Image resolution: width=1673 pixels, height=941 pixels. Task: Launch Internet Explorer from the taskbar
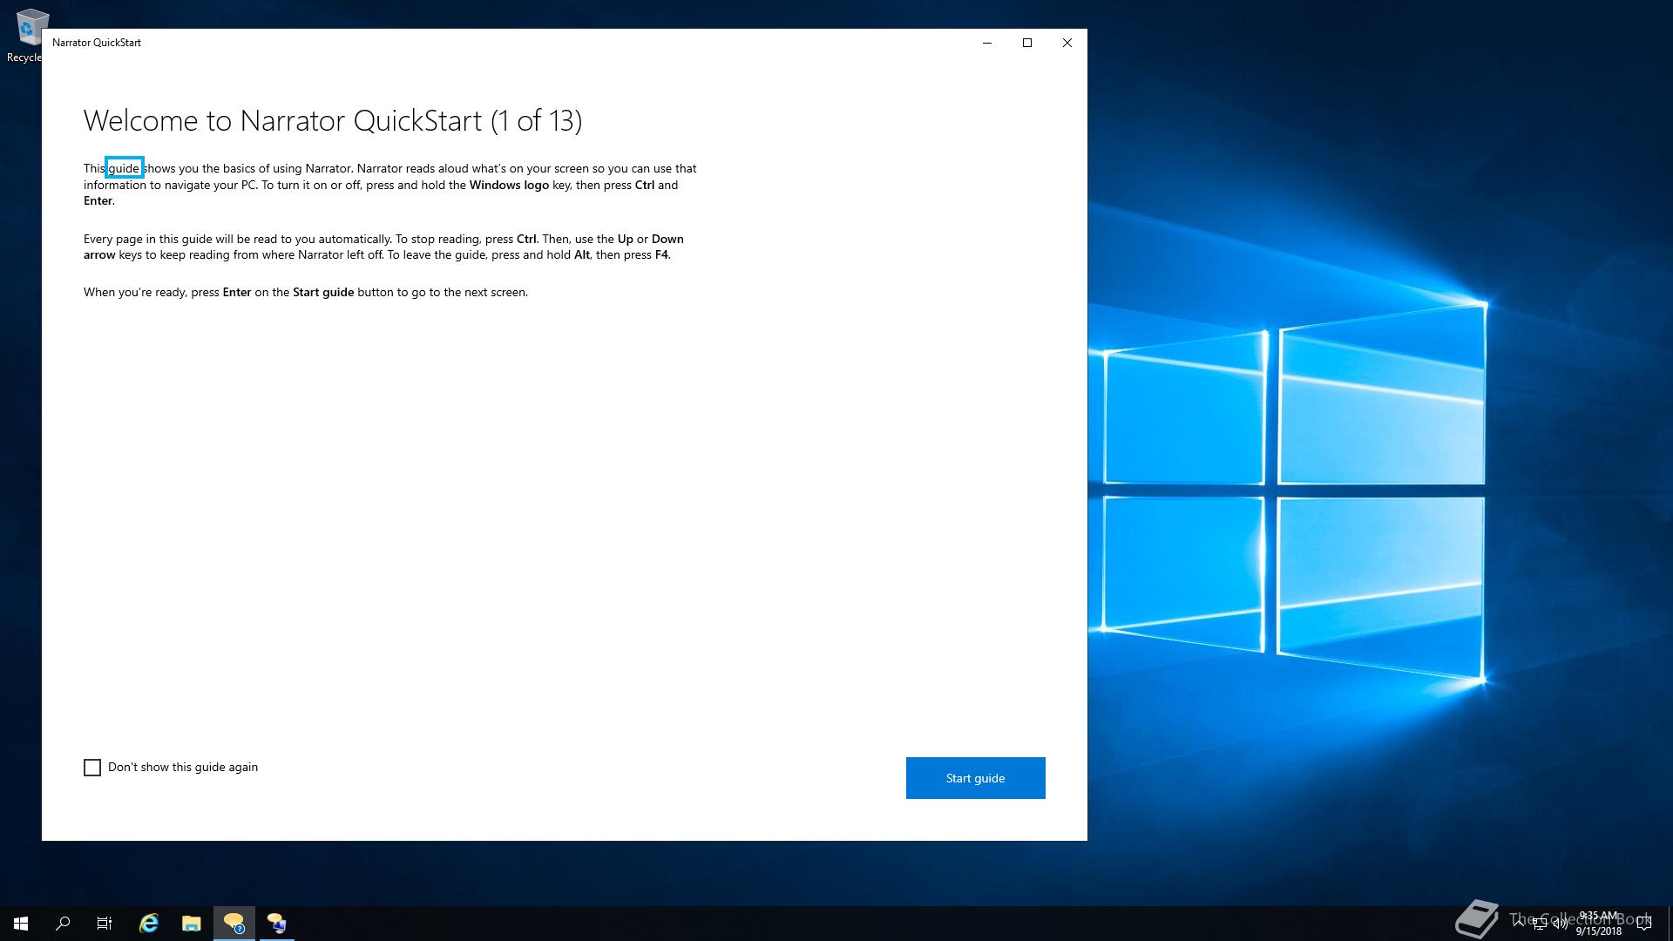pos(149,924)
